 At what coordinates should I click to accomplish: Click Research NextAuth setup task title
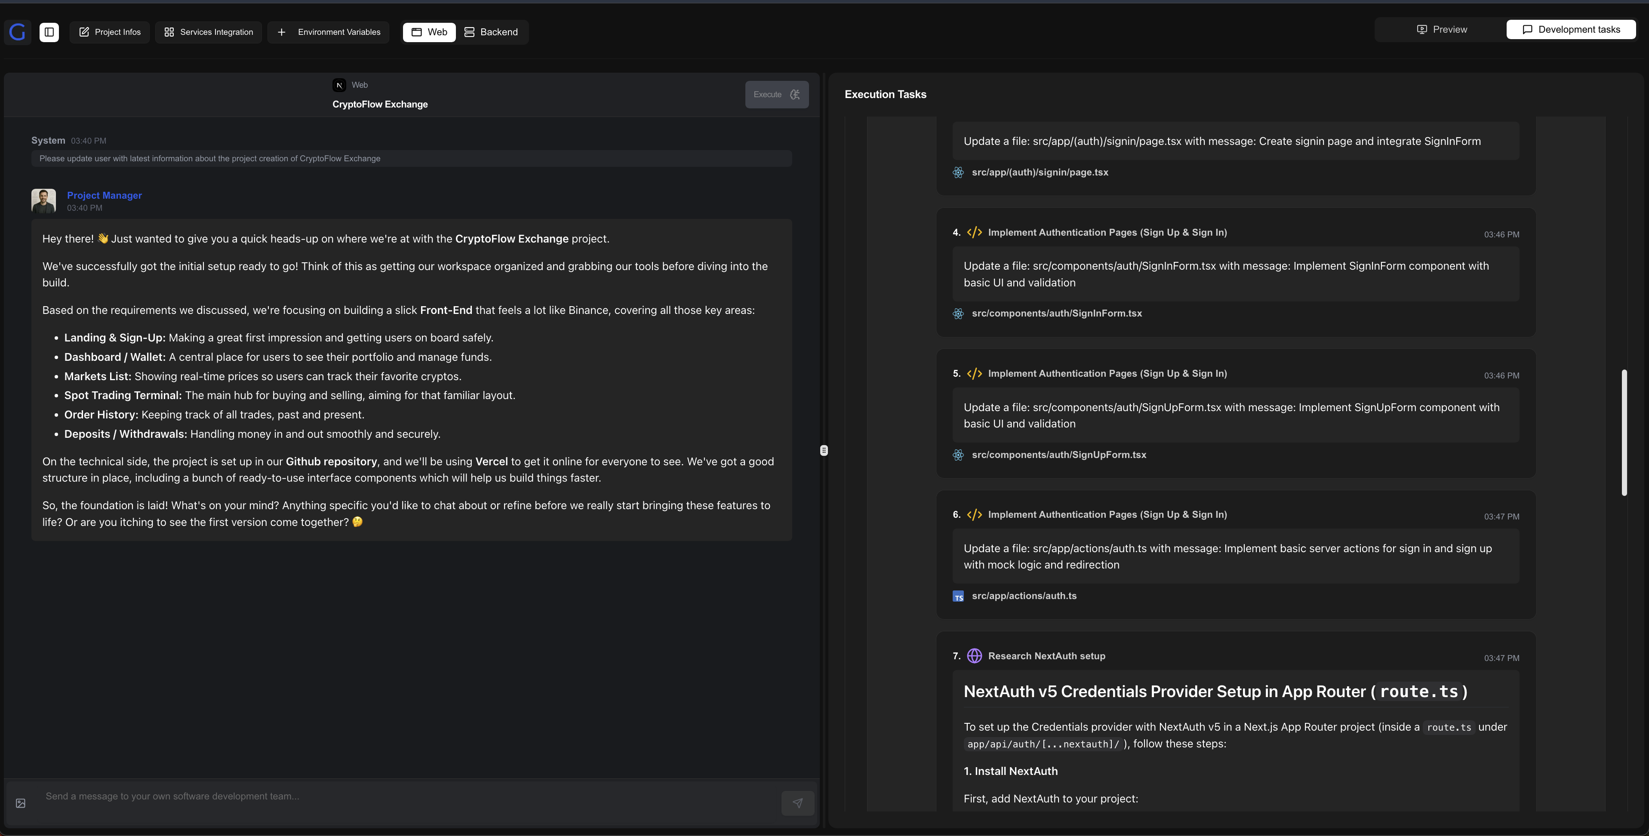(x=1046, y=656)
